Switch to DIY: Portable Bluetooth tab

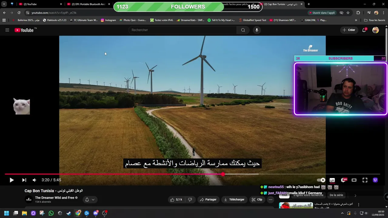[x=88, y=4]
